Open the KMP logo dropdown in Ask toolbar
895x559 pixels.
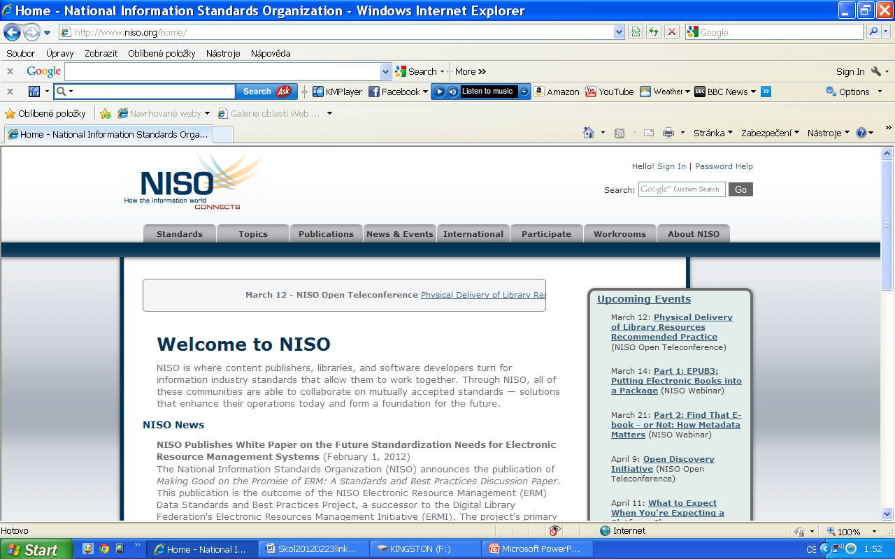tap(47, 92)
